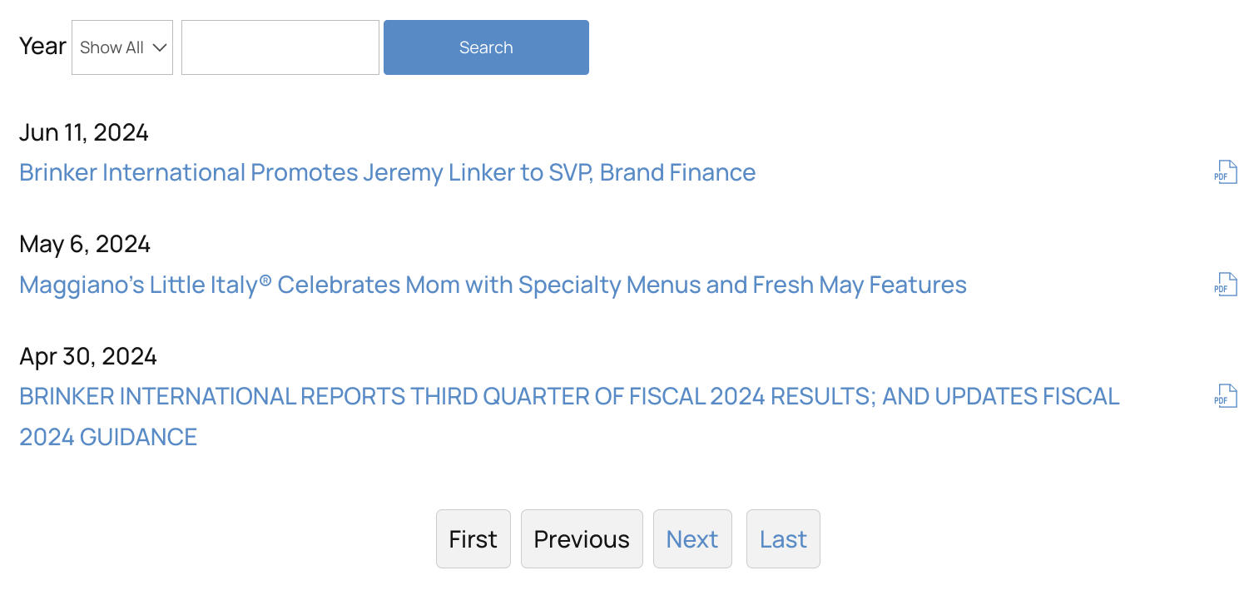The height and width of the screenshot is (610, 1259).
Task: Open PDF for Jeremy Linker promotion release
Action: (x=1226, y=172)
